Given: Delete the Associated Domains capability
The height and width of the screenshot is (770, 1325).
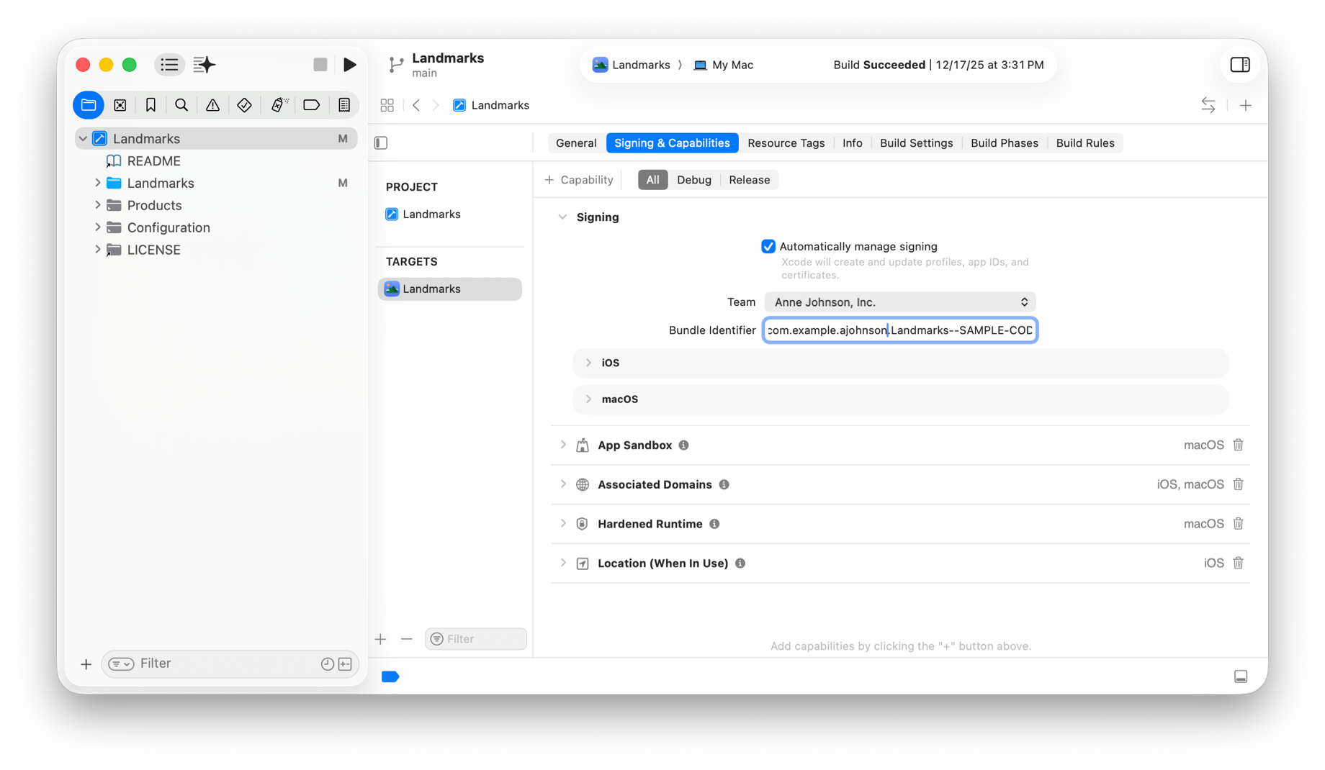Looking at the screenshot, I should (x=1239, y=484).
